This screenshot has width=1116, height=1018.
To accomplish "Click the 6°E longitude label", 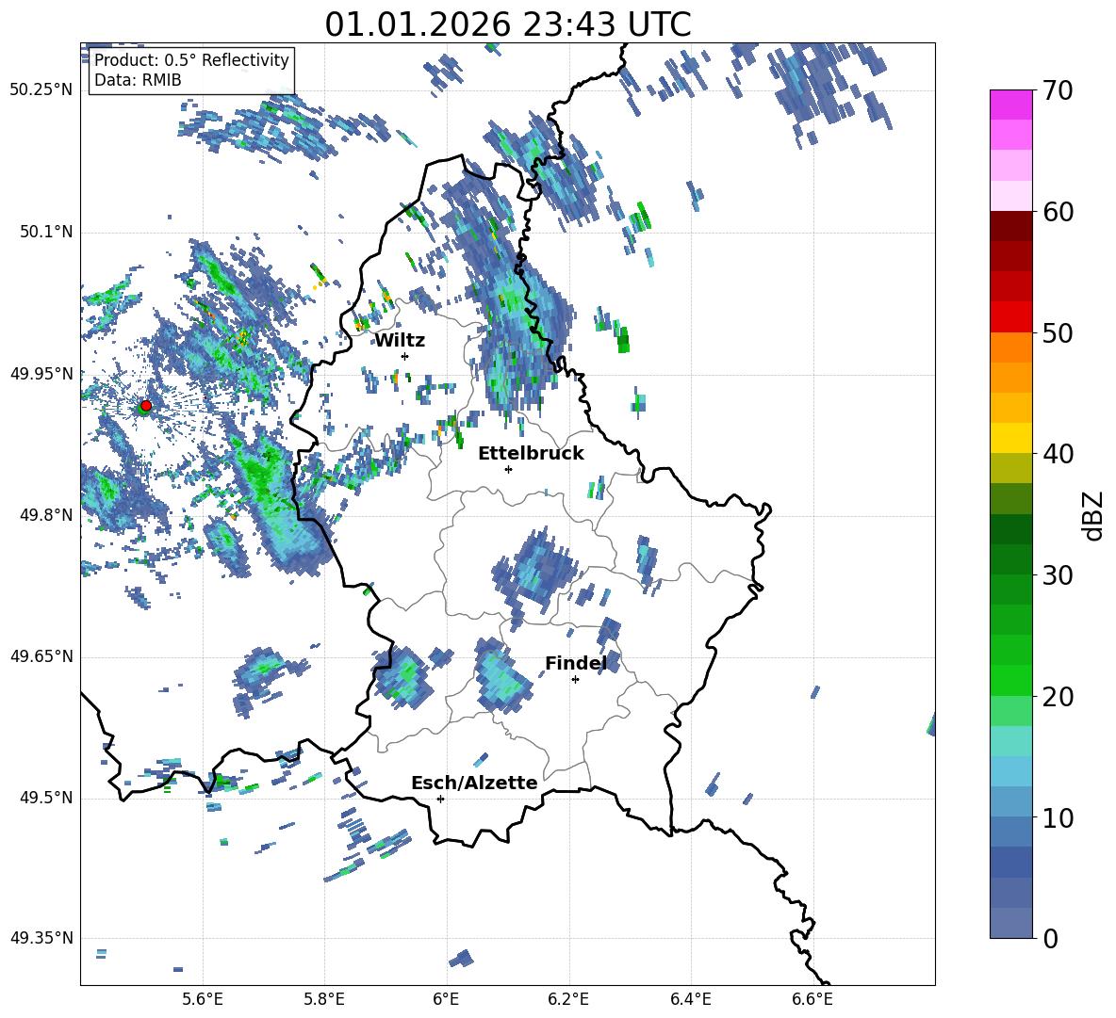I will [x=446, y=999].
